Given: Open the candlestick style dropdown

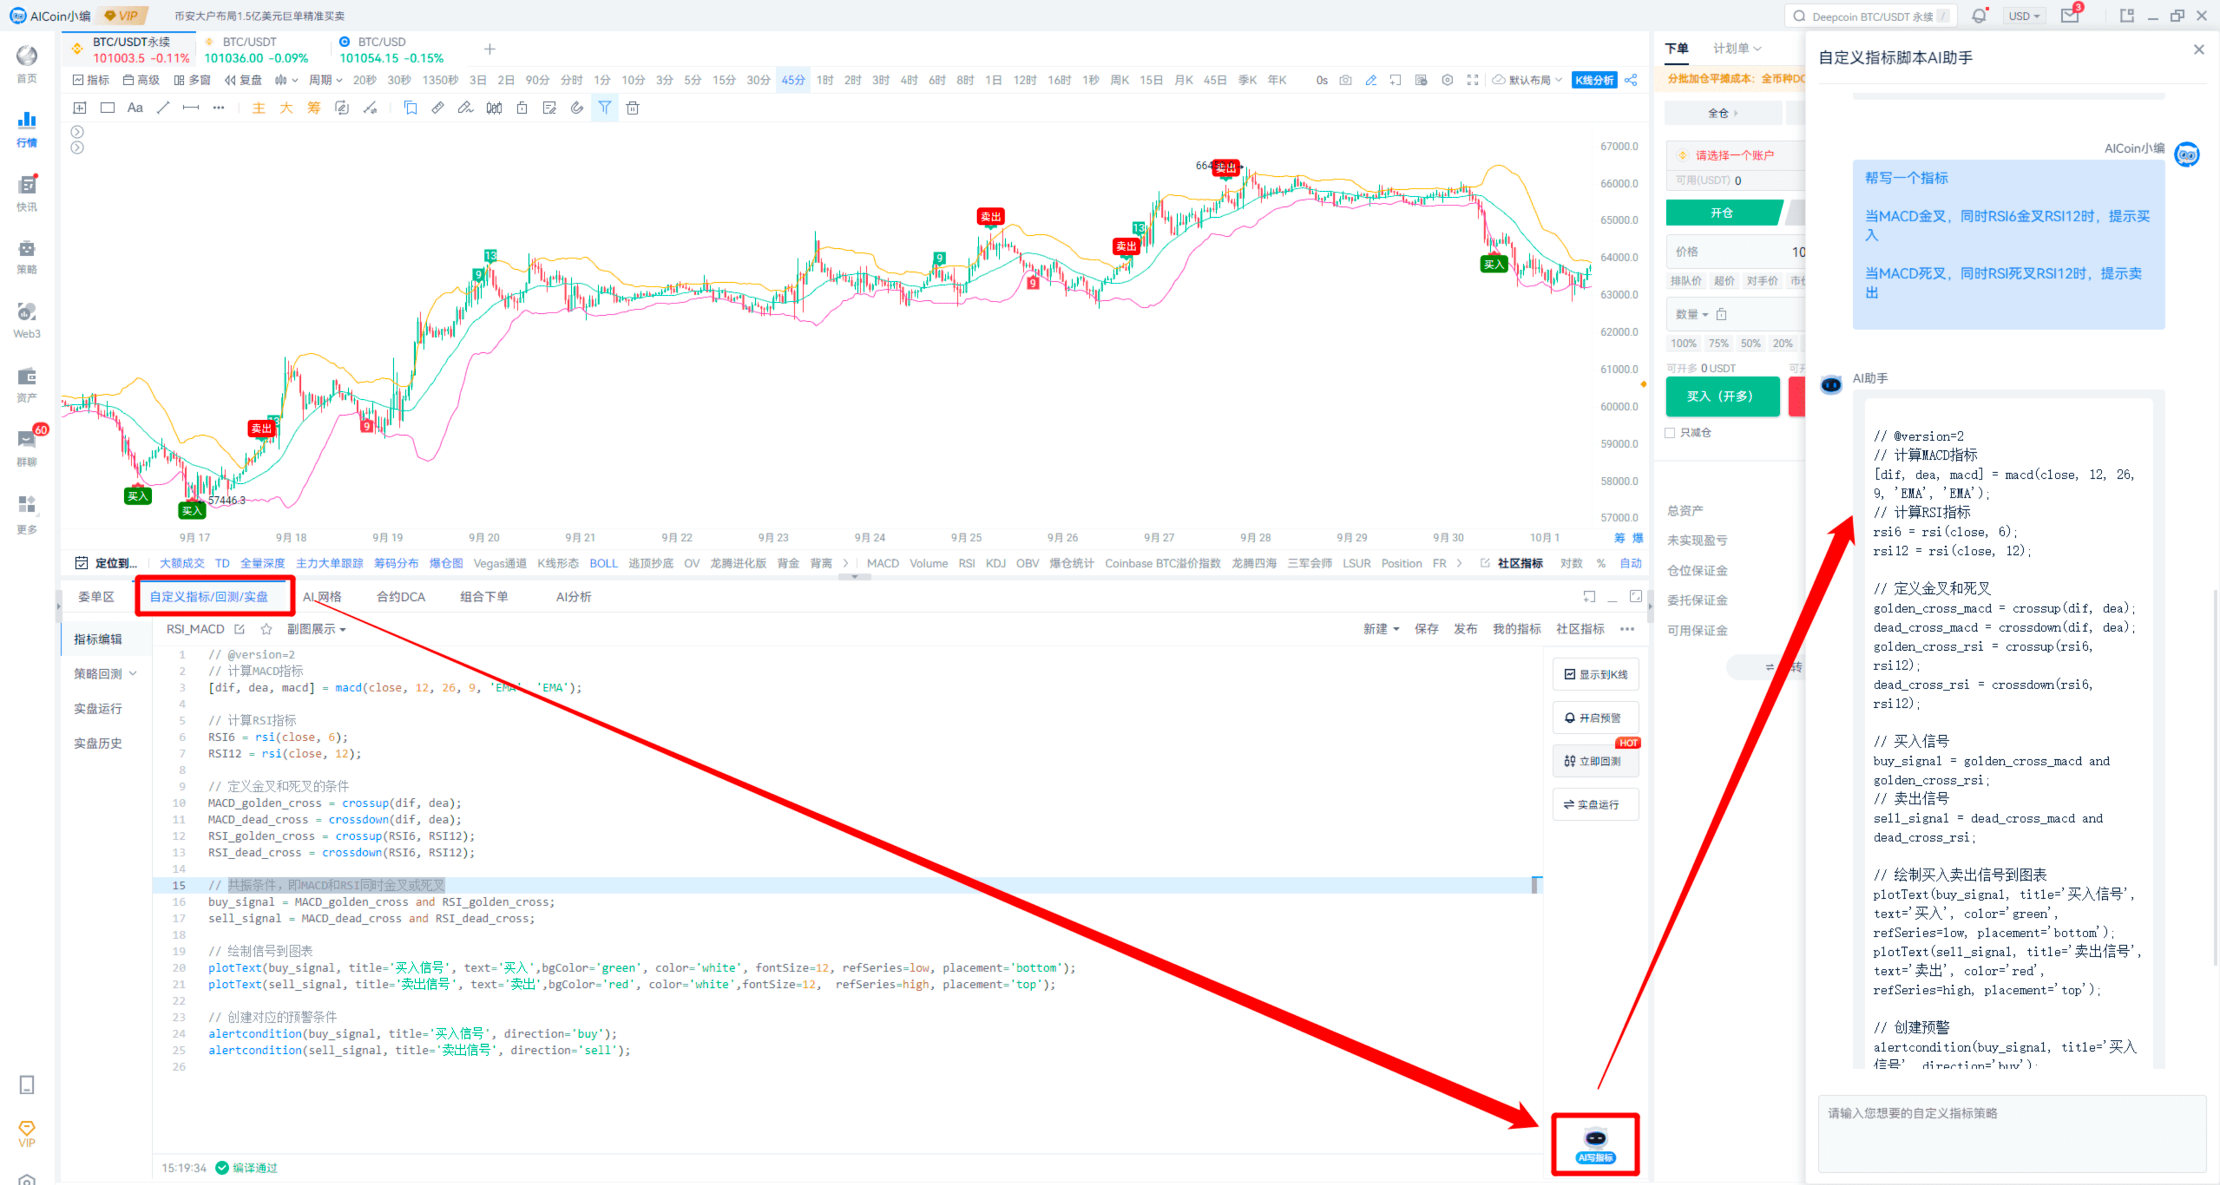Looking at the screenshot, I should [286, 80].
